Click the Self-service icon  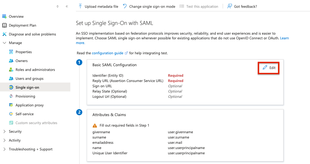(x=11, y=114)
